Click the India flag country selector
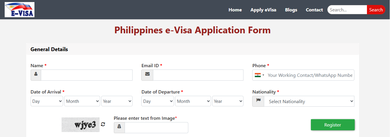Screen dimensions: 390x137 [x=259, y=75]
